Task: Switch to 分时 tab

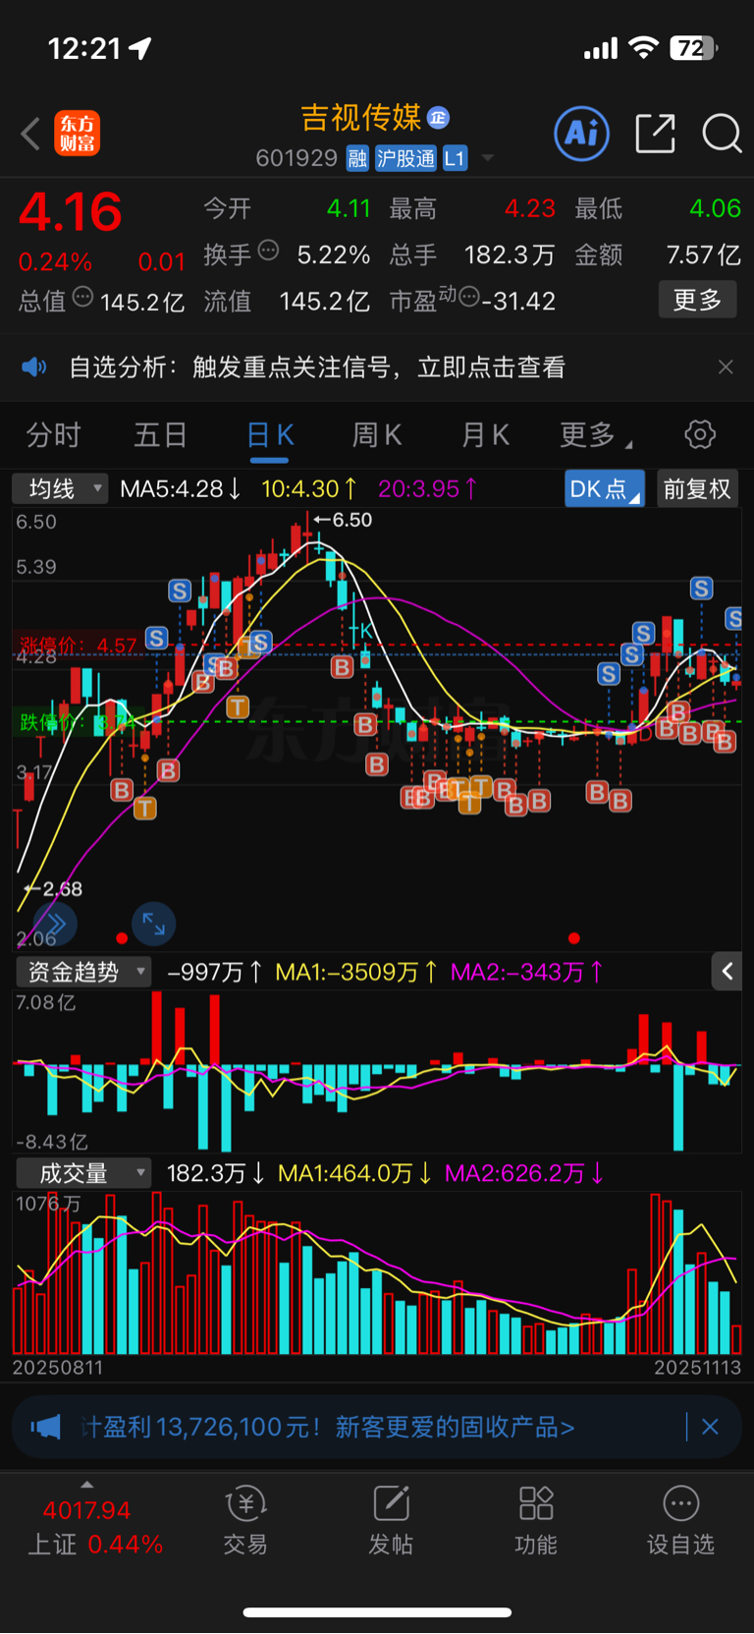Action: click(x=53, y=434)
